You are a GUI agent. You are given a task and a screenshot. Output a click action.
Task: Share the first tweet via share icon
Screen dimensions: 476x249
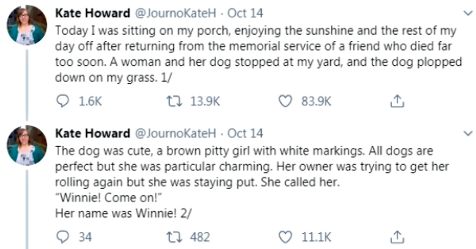pos(397,101)
